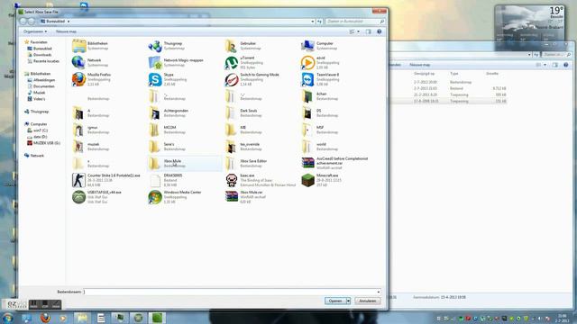Select the TeamViewer 8 shortcut
This screenshot has width=577, height=324.
pos(307,79)
